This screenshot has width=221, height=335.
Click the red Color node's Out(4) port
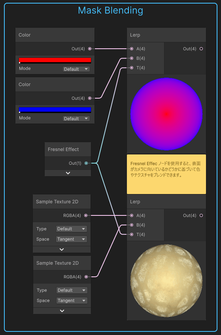(90, 49)
